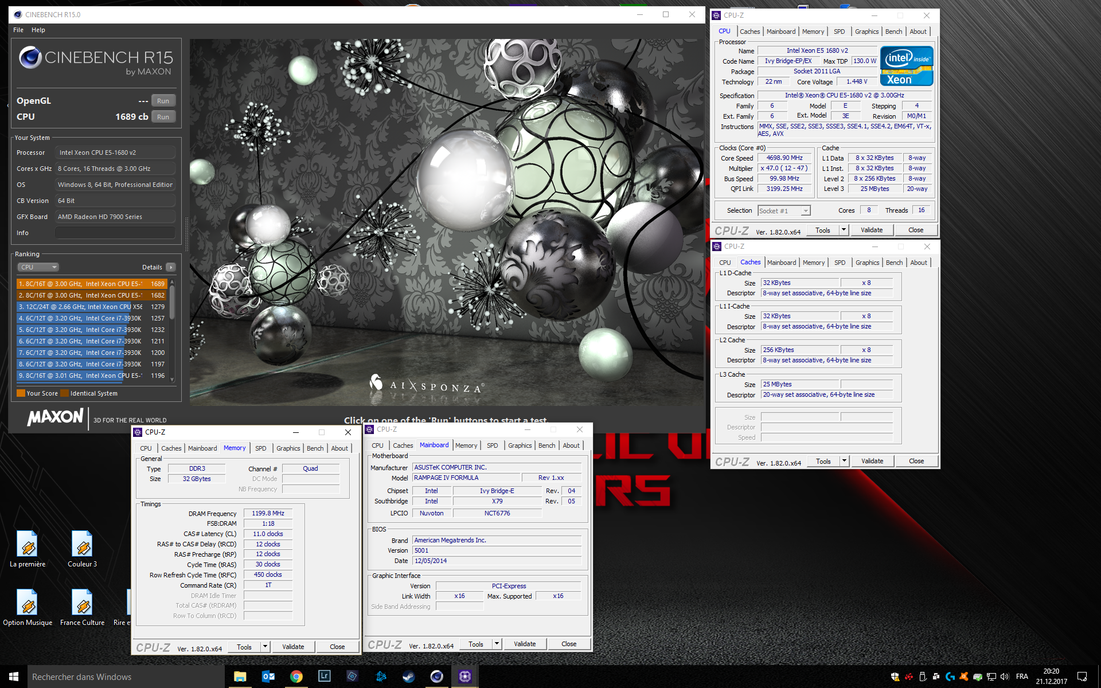Open the 'La première' desktop shortcut
1101x688 pixels.
click(x=28, y=549)
